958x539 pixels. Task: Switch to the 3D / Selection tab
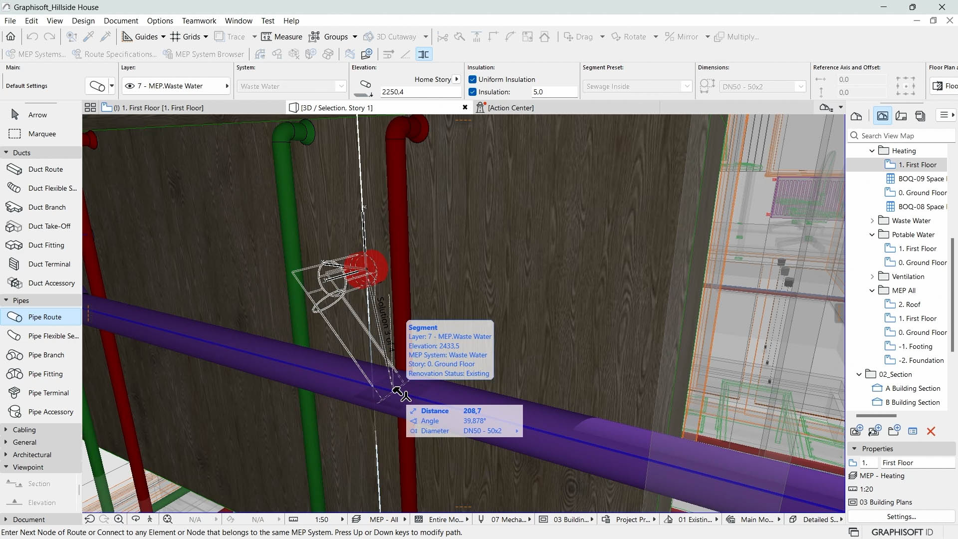[x=337, y=107]
